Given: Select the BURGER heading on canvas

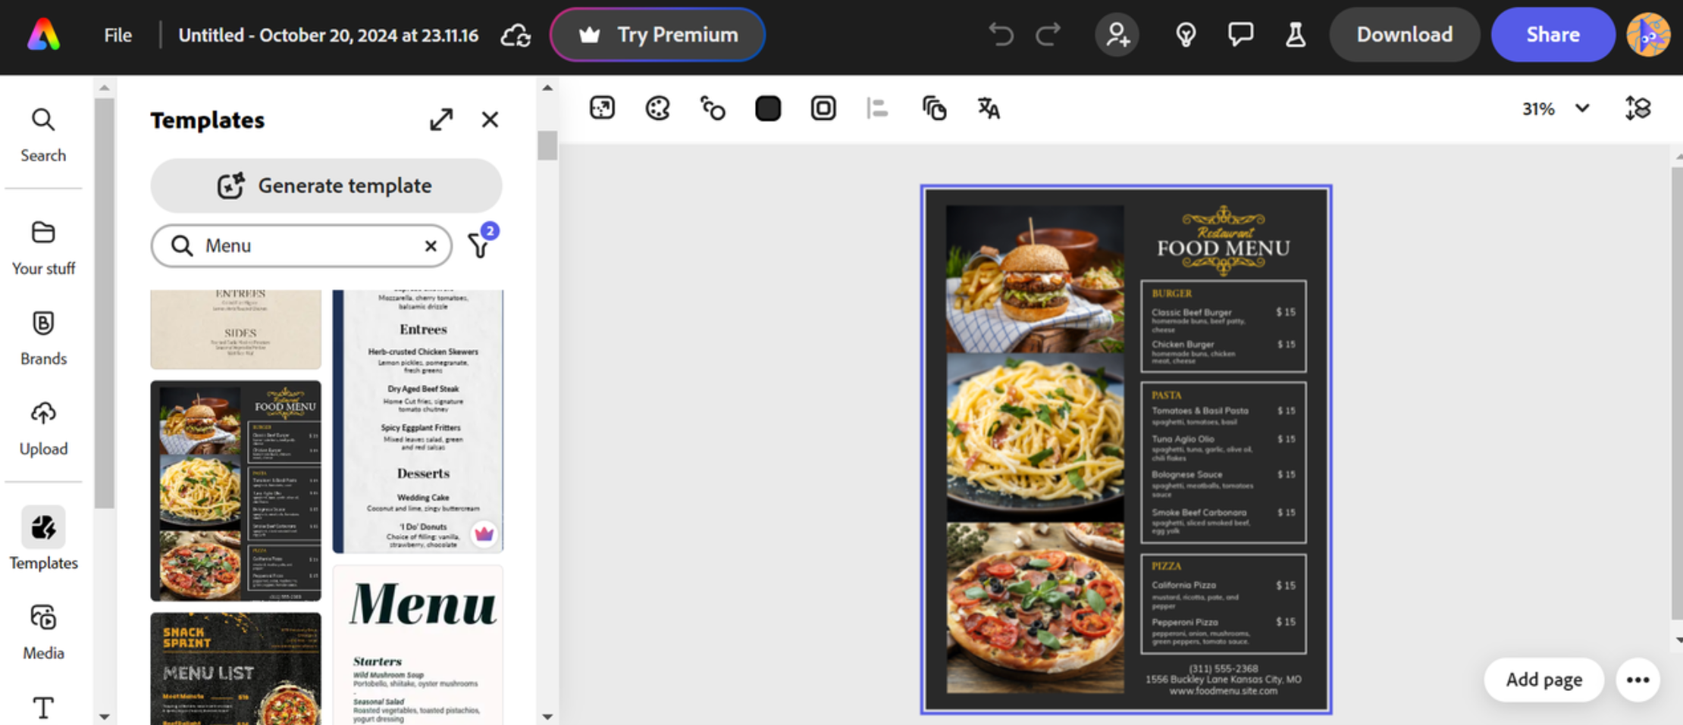Looking at the screenshot, I should click(1171, 293).
